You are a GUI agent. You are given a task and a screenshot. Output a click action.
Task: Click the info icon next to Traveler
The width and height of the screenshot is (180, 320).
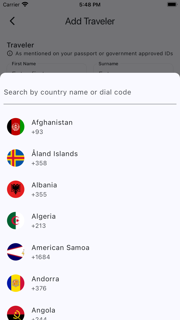click(x=10, y=54)
